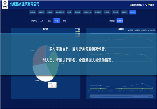Viewport: 157px width, 109px height.
Task: Open the 考勤记录 menu item
Action: (x=41, y=12)
